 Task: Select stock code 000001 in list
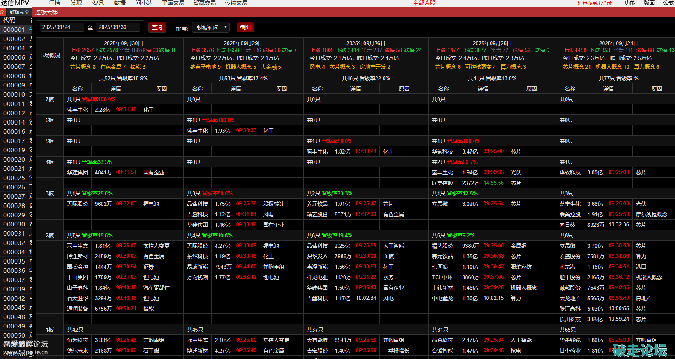point(14,29)
